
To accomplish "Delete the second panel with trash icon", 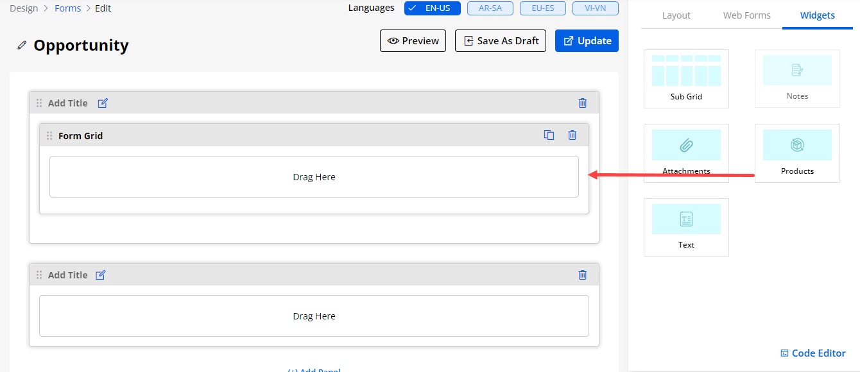I will click(582, 275).
